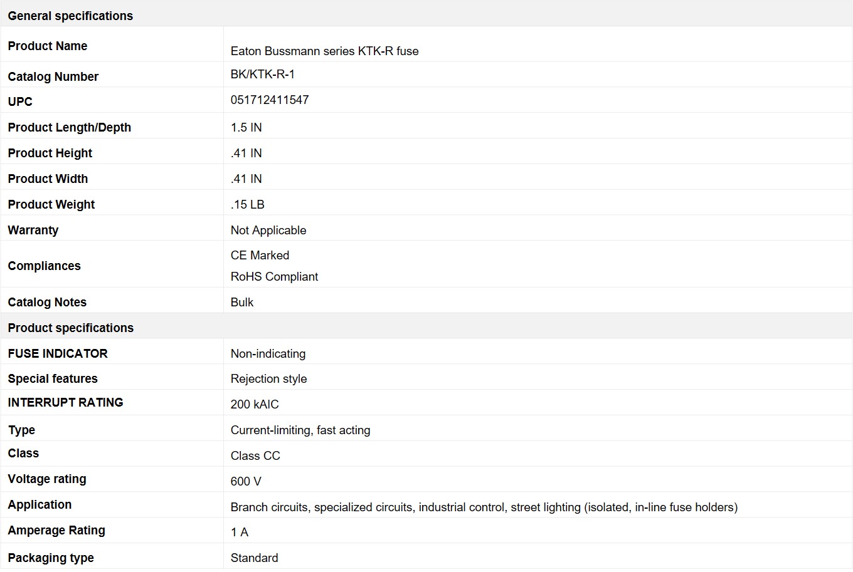Click the Product Name label
853x572 pixels.
[48, 46]
